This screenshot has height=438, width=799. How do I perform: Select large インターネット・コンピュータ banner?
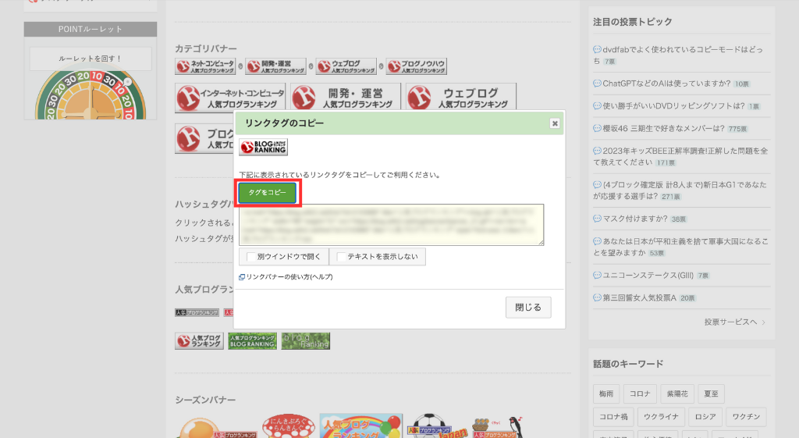pyautogui.click(x=230, y=98)
